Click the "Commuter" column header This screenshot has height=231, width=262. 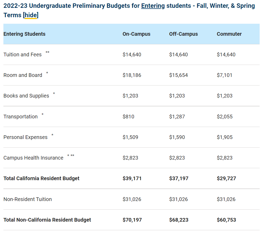[229, 34]
